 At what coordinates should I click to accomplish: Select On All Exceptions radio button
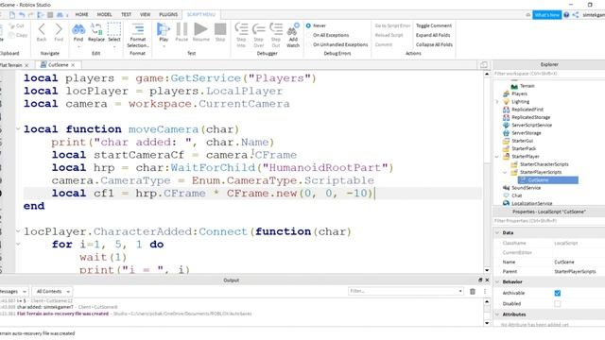click(308, 35)
